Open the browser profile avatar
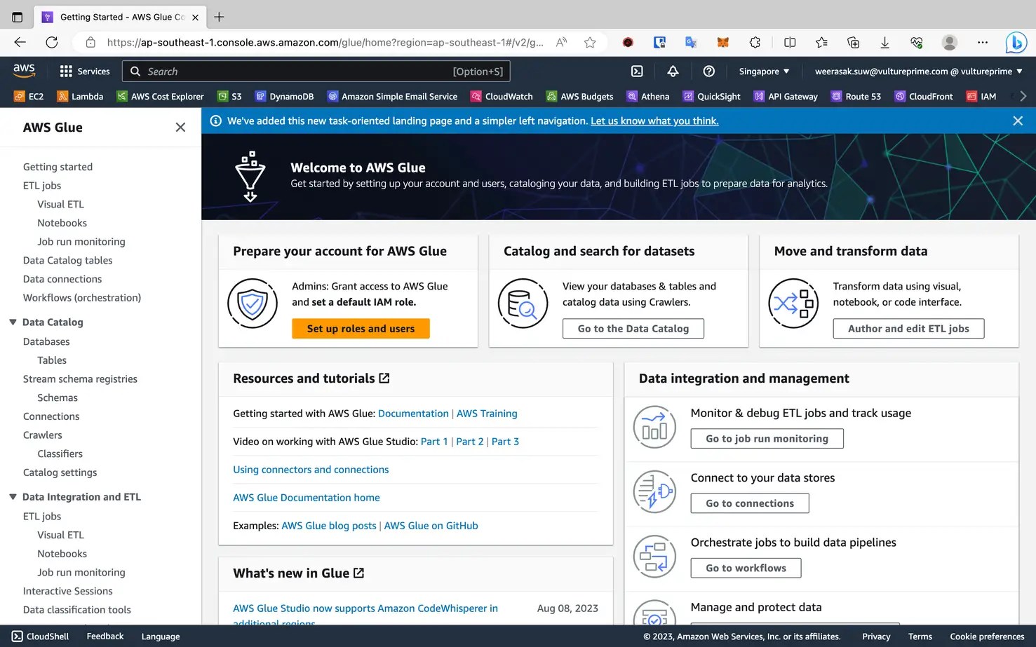Image resolution: width=1036 pixels, height=647 pixels. coord(950,43)
